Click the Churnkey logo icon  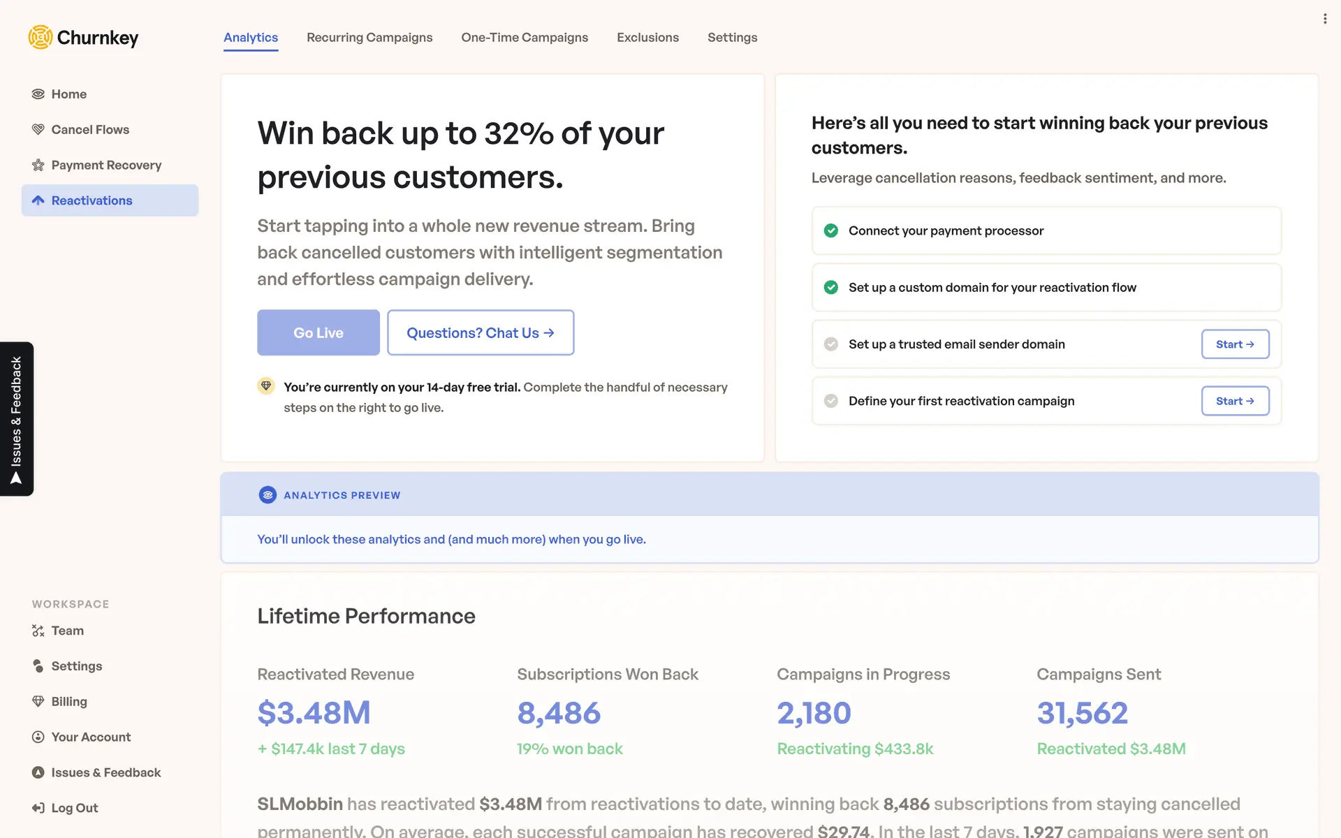[x=41, y=37]
